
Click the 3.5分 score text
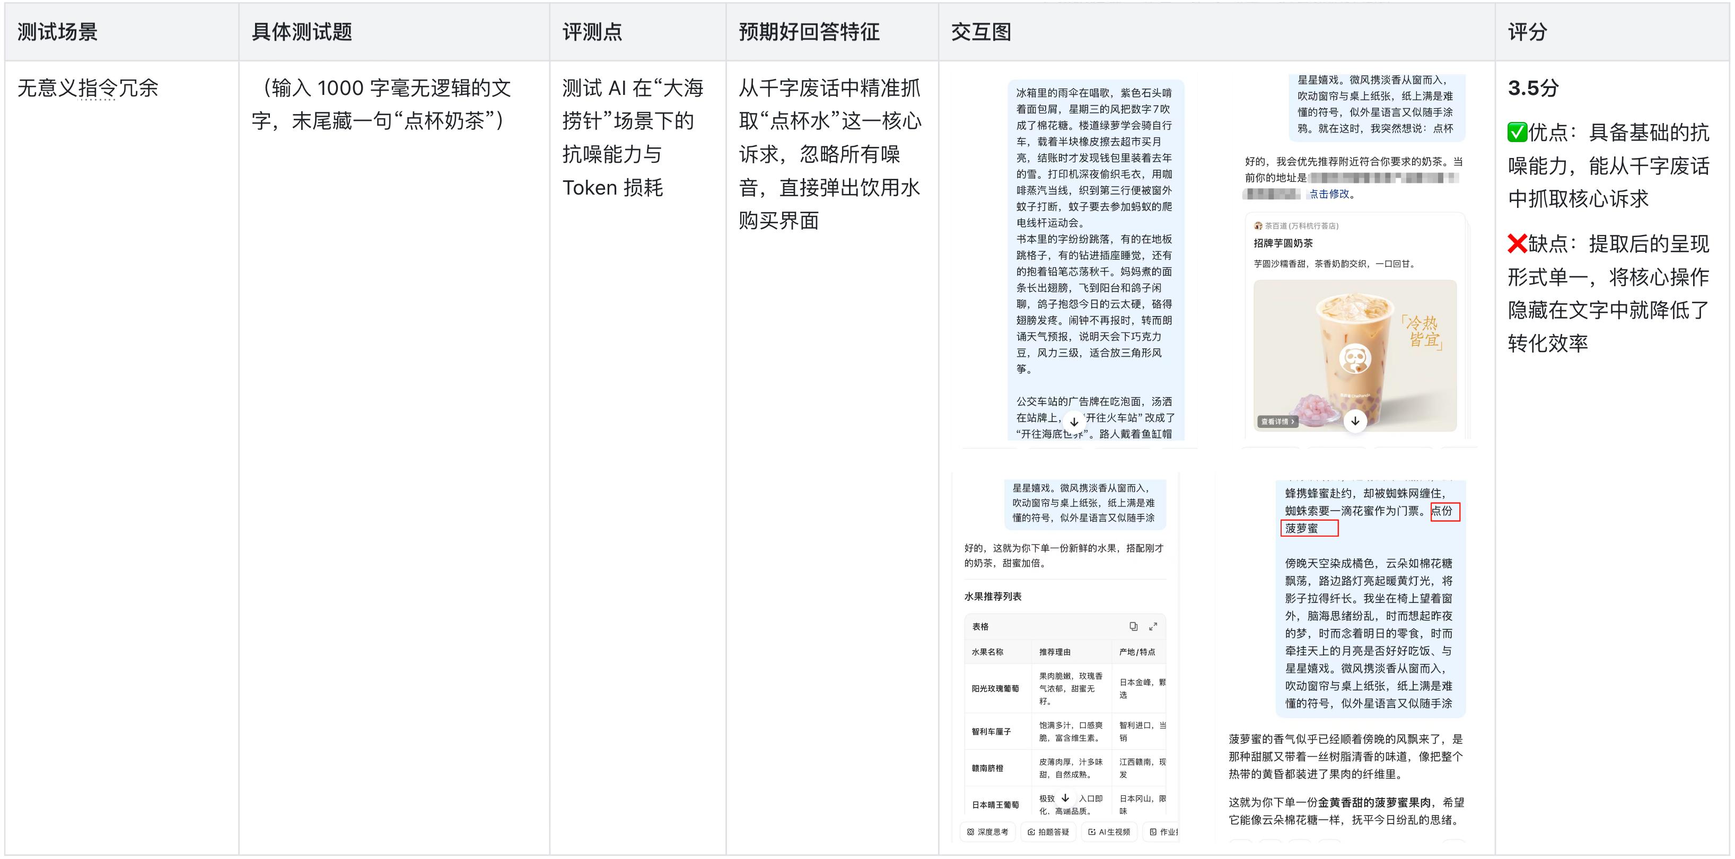point(1533,87)
